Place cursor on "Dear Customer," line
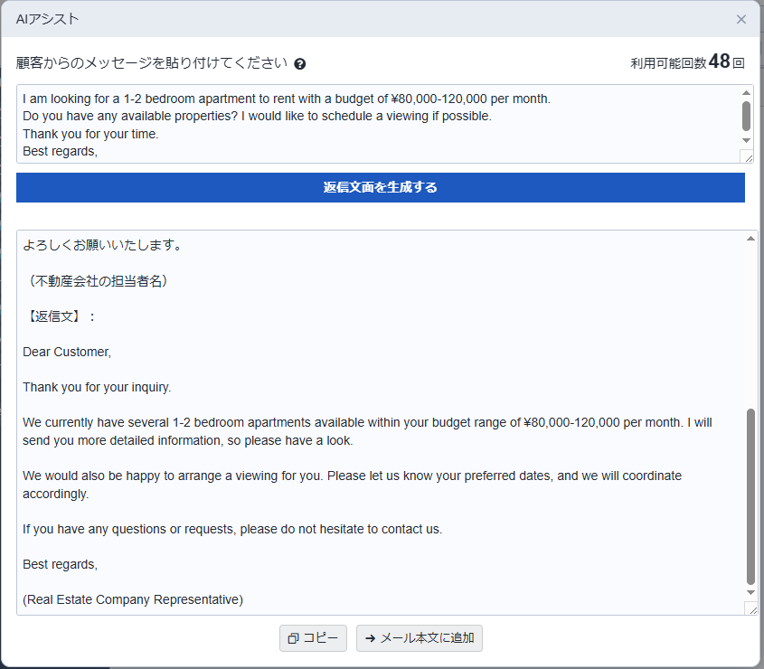The width and height of the screenshot is (764, 669). (67, 352)
